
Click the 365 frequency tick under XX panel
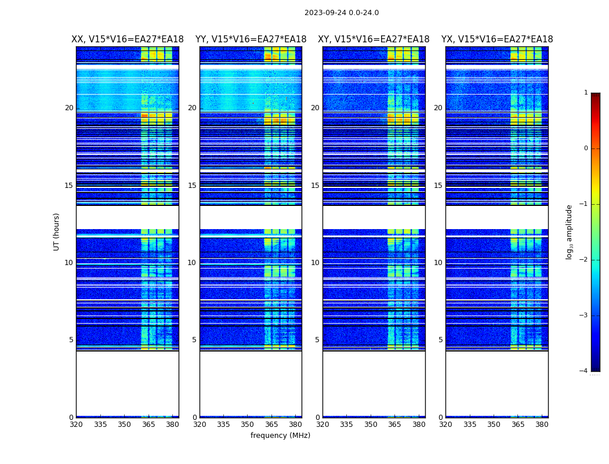(148, 425)
